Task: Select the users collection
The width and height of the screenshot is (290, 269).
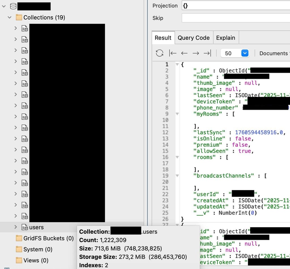Action: pos(37,227)
